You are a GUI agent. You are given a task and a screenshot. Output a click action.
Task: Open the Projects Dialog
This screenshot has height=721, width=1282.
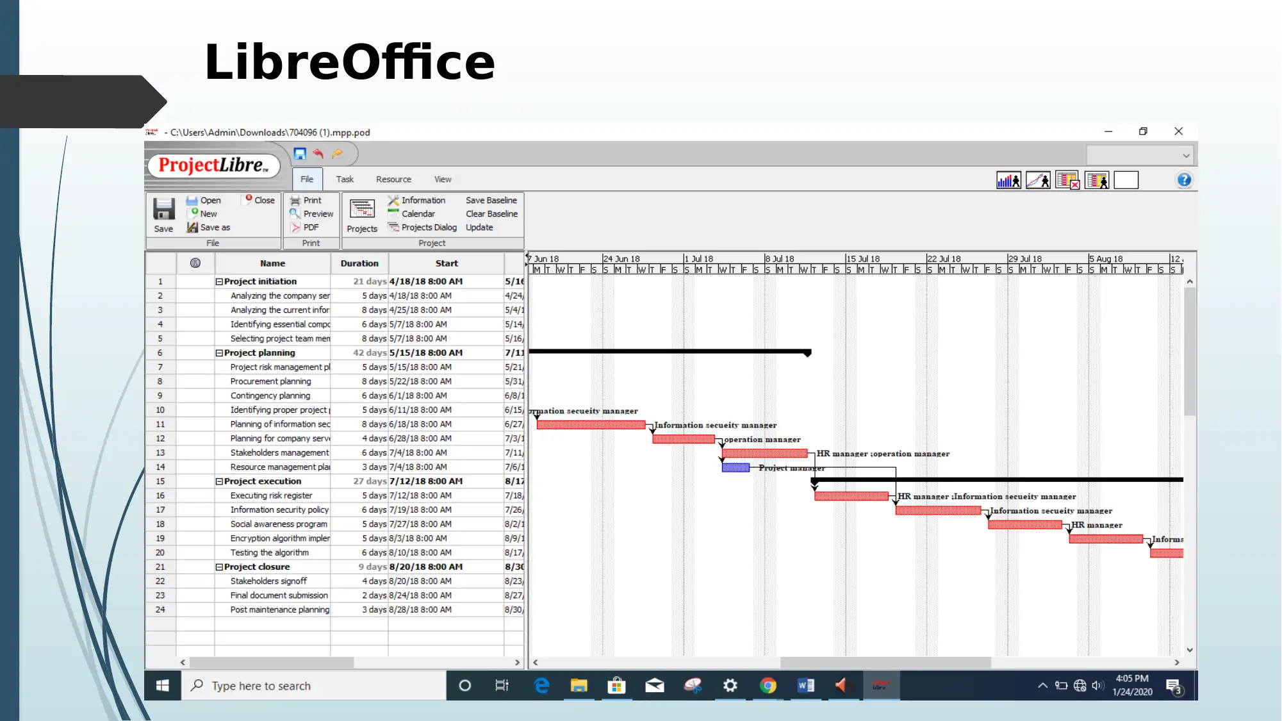tap(422, 227)
